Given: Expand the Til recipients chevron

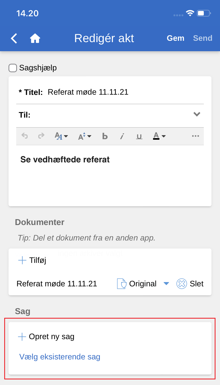Looking at the screenshot, I should click(x=197, y=114).
